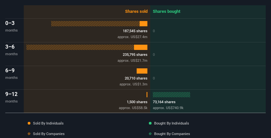Click the 3–6 months hatched companies-sold bar
This screenshot has height=138, width=271.
click(x=80, y=47)
